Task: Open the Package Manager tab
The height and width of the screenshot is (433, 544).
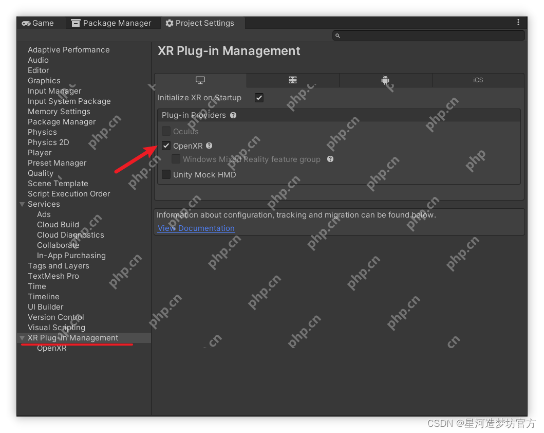Action: coord(111,23)
